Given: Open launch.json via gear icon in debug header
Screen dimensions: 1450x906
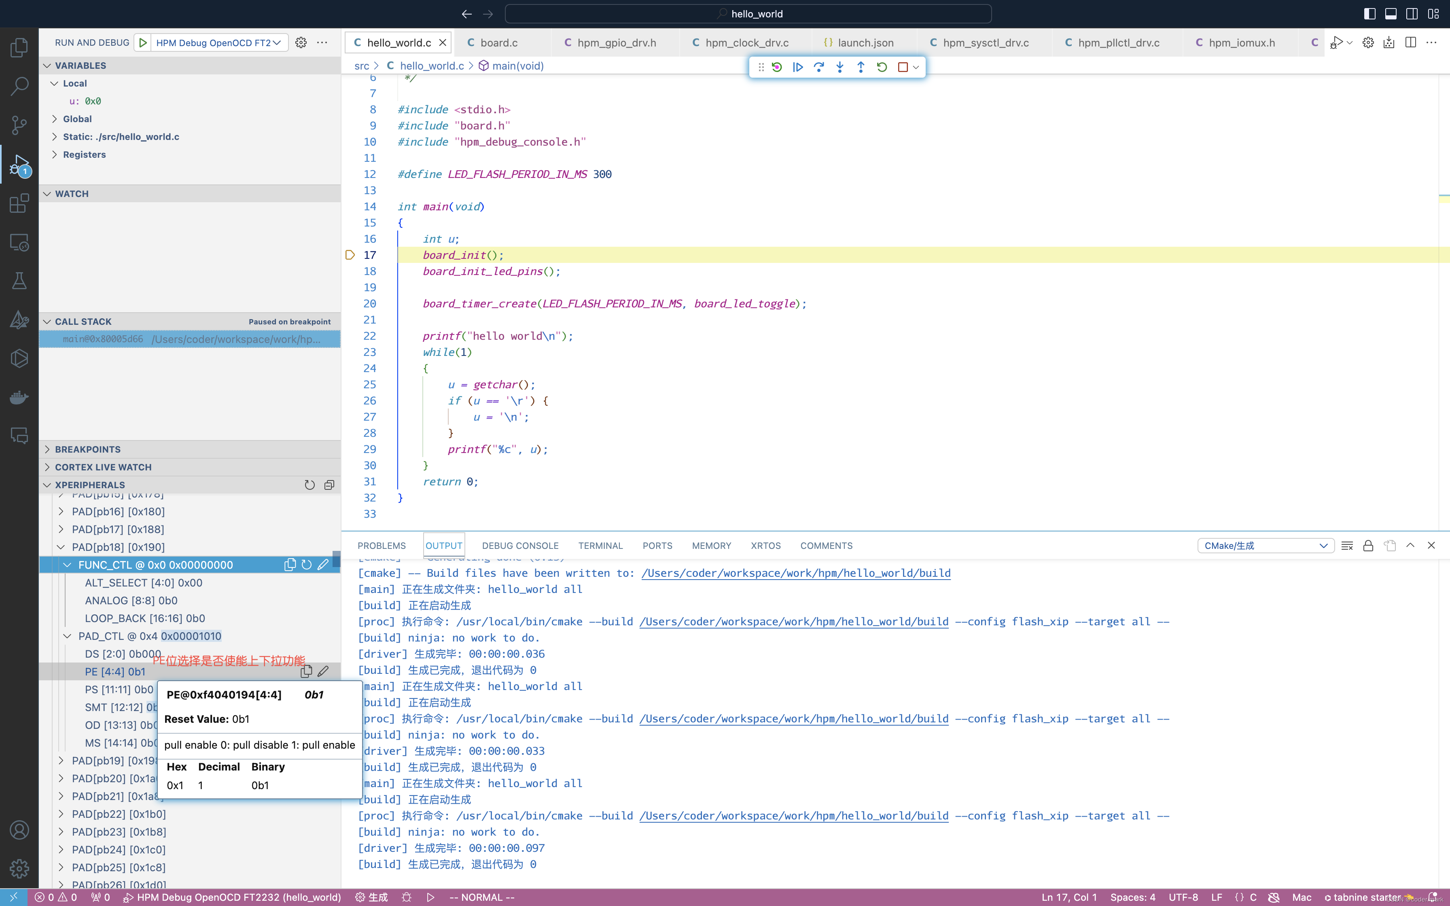Looking at the screenshot, I should (x=301, y=42).
